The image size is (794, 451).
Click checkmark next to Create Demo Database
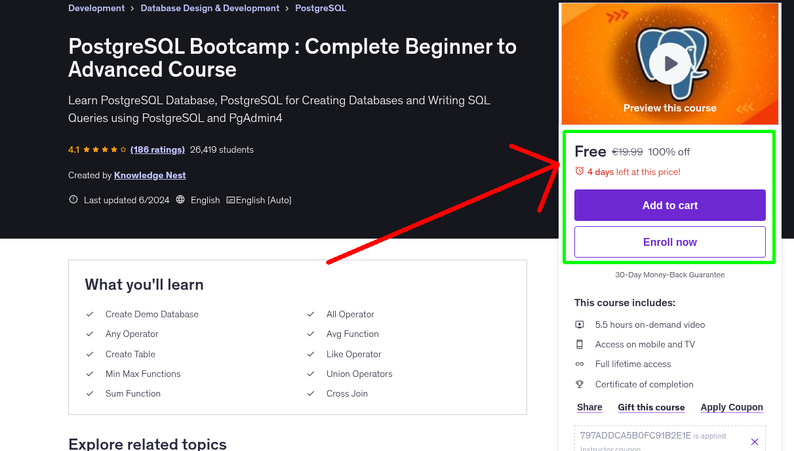click(90, 314)
